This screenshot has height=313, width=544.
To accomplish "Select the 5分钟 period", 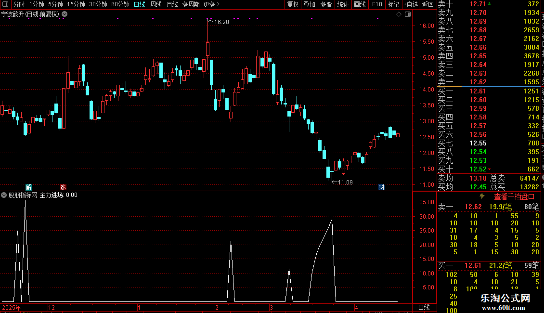I will [55, 4].
